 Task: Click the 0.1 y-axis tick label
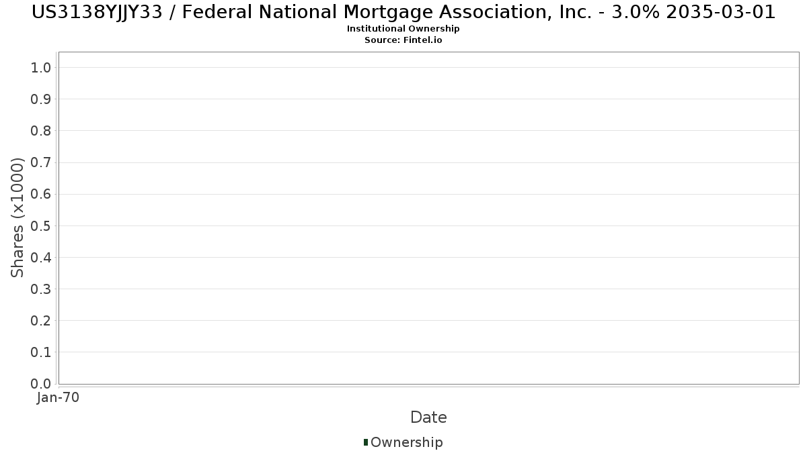41,352
